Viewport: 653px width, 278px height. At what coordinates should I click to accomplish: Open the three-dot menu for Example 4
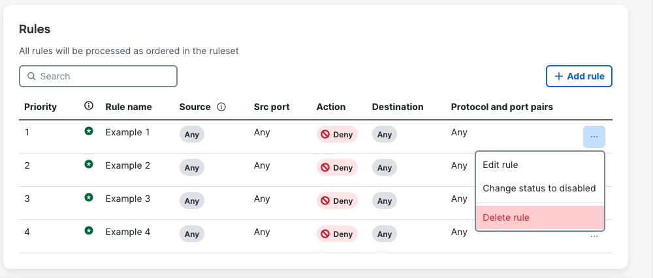click(x=594, y=236)
